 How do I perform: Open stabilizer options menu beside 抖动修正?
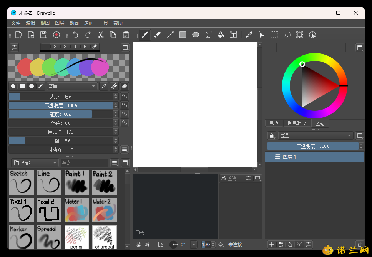click(124, 150)
